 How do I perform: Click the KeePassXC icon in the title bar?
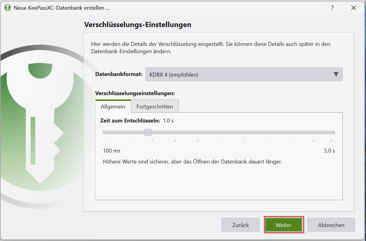(x=8, y=8)
